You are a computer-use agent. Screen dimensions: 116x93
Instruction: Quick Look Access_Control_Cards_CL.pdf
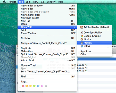47,54
